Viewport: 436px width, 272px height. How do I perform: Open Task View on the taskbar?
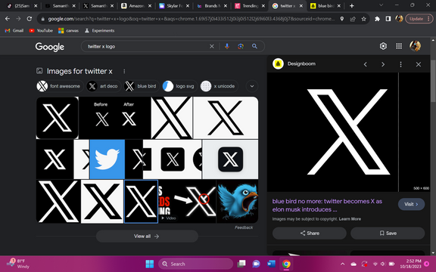pyautogui.click(x=241, y=264)
